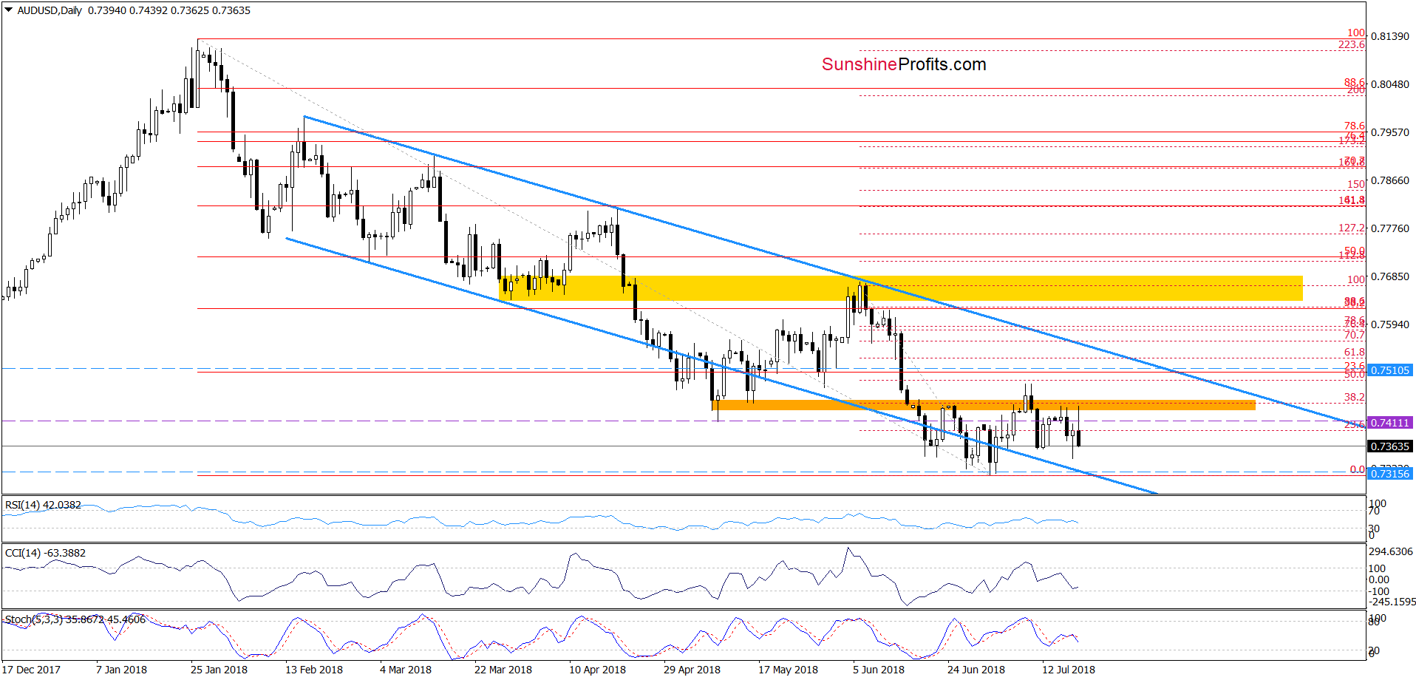Select the orange resistance zone rectangle

tap(984, 405)
